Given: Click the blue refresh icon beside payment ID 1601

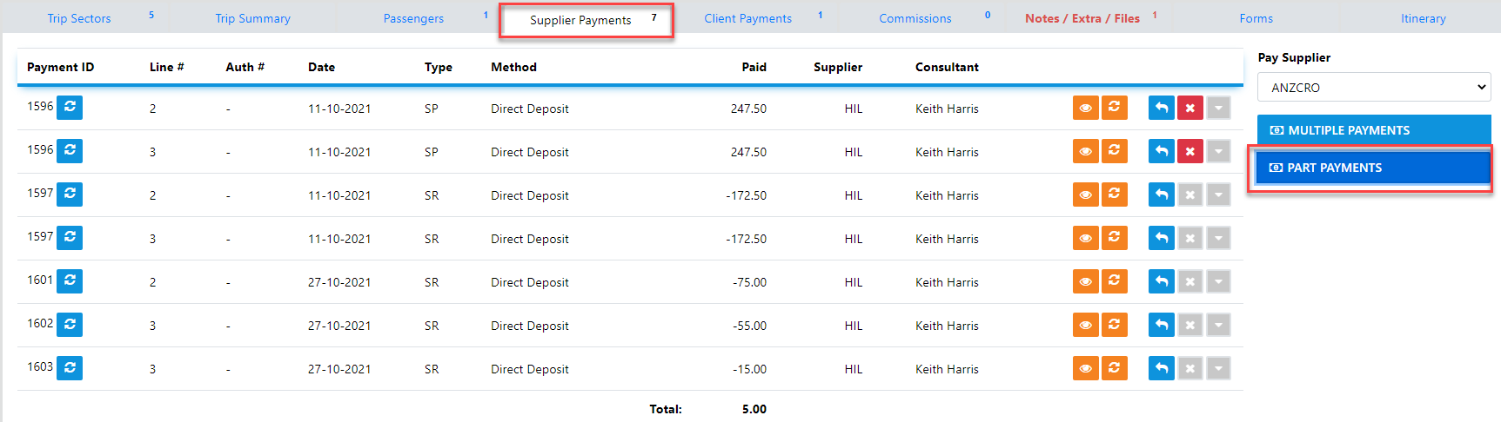Looking at the screenshot, I should tap(70, 281).
